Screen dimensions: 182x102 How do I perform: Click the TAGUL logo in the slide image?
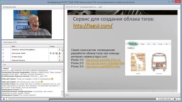click(x=133, y=44)
